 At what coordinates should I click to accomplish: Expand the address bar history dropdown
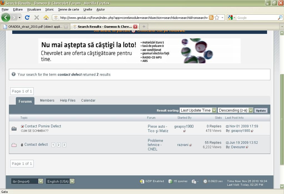pyautogui.click(x=222, y=17)
